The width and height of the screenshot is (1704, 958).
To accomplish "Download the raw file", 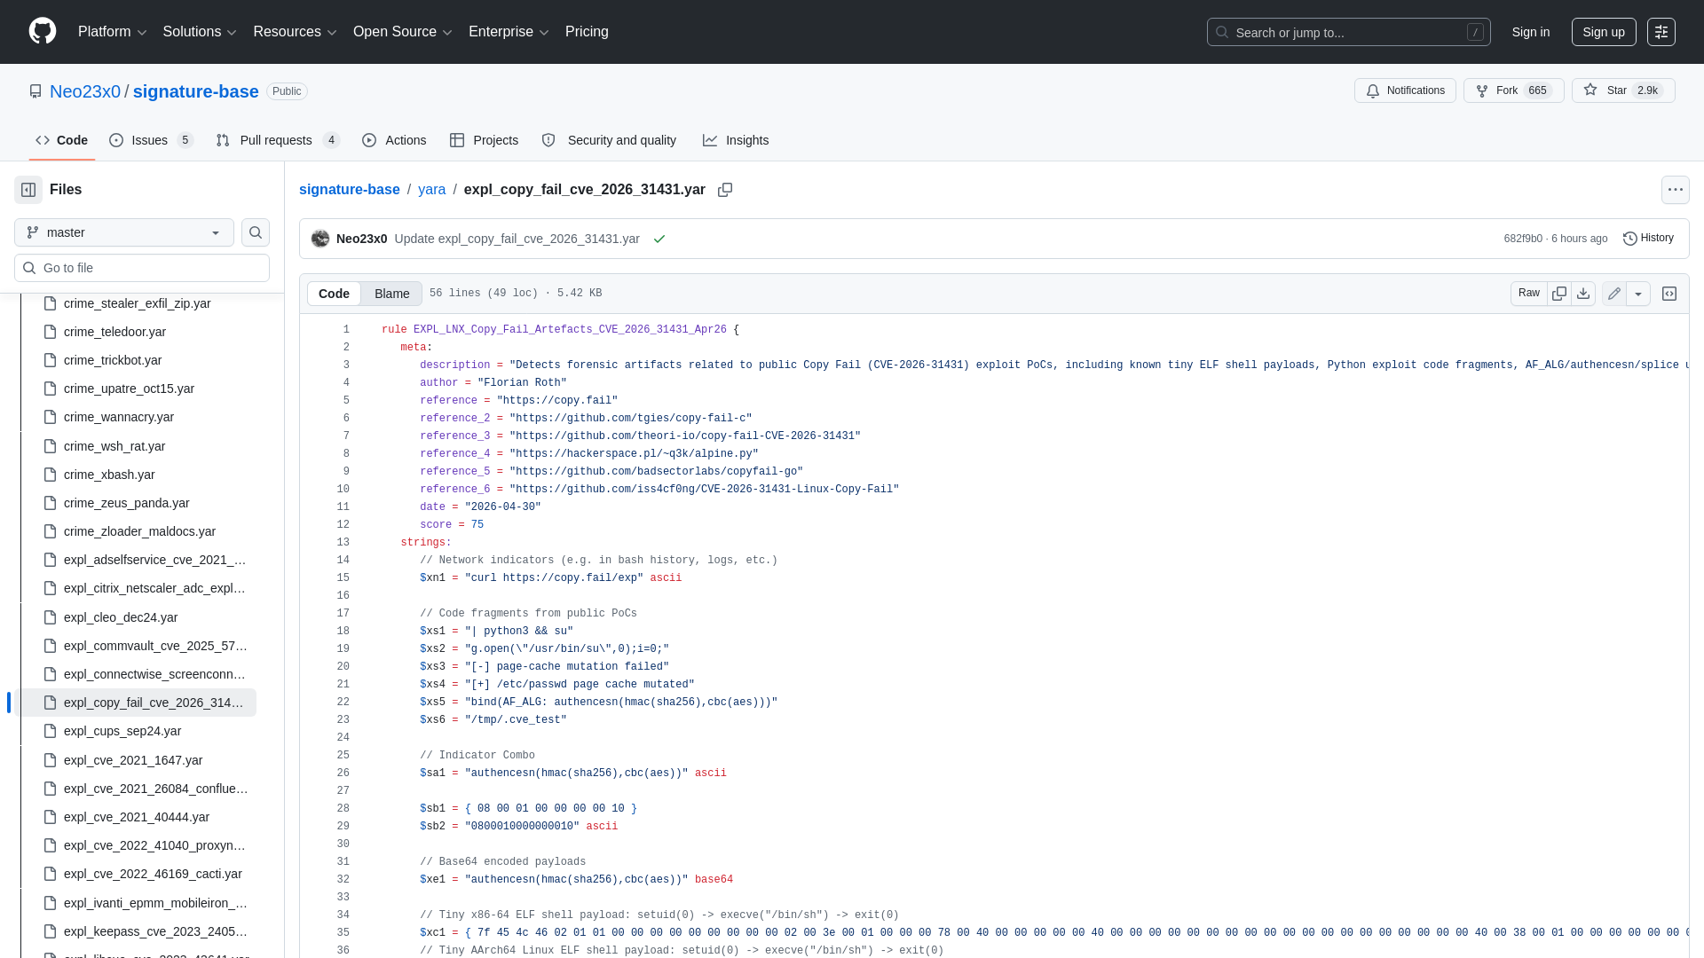I will (1583, 294).
